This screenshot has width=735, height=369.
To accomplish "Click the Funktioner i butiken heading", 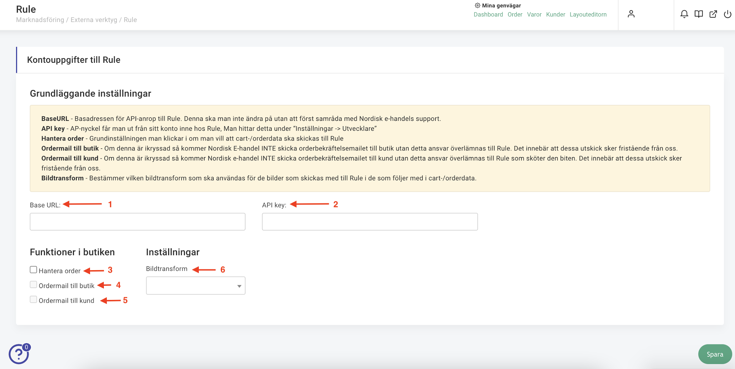I will (x=72, y=252).
